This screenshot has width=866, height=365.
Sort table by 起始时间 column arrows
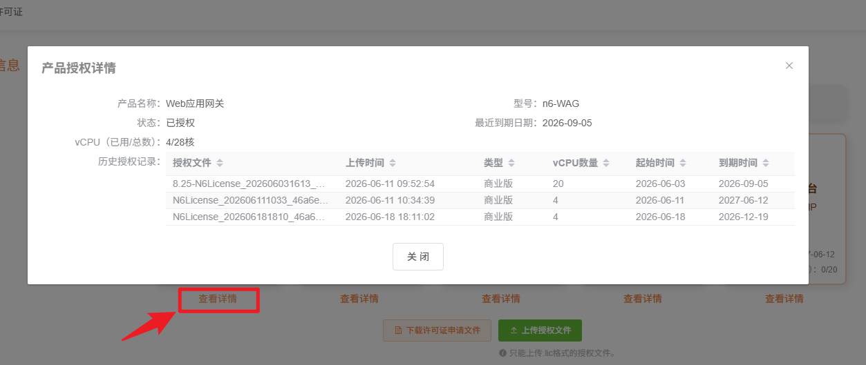point(683,164)
